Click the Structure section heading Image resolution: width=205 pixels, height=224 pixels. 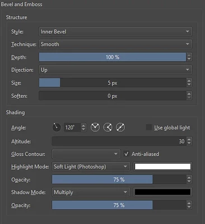click(x=16, y=17)
